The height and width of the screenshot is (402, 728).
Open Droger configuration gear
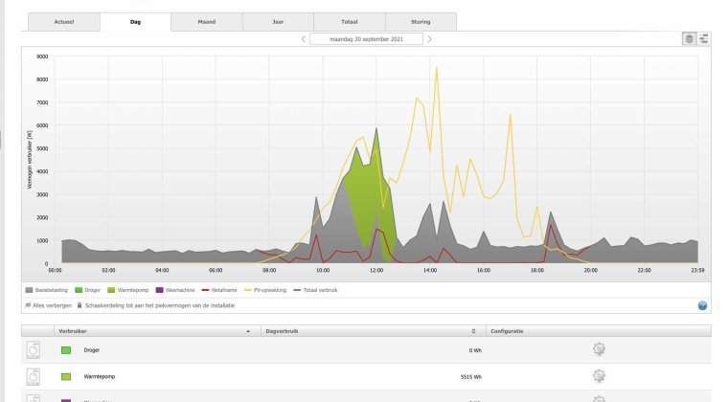click(x=599, y=350)
